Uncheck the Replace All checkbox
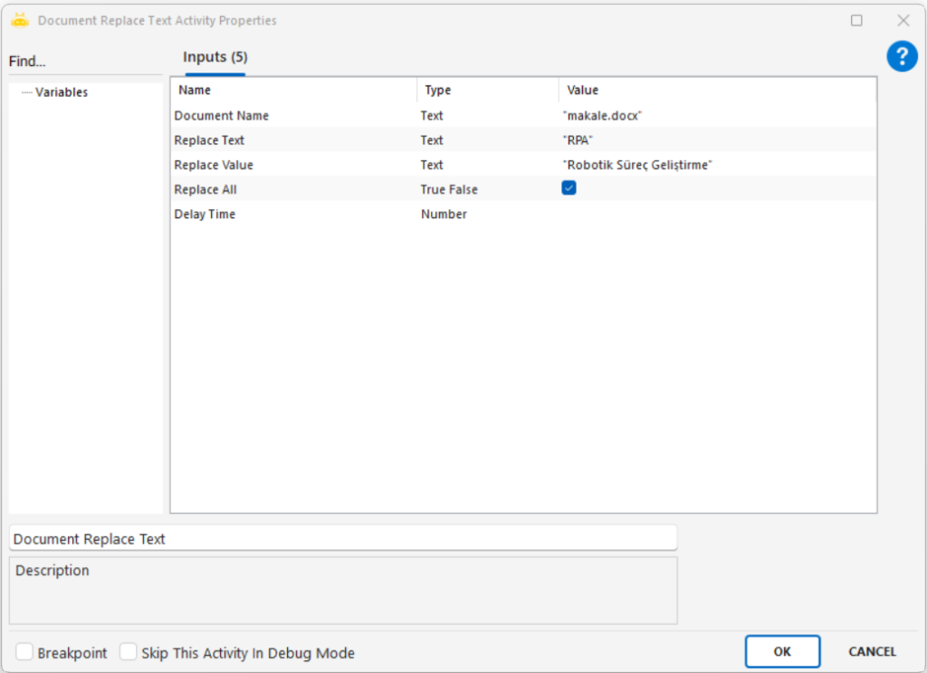 (x=569, y=188)
